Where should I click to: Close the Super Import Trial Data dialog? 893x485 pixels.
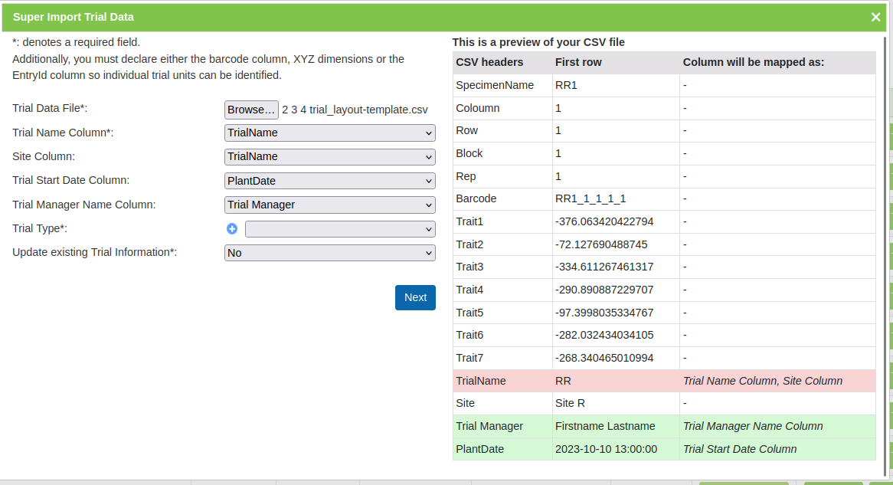tap(875, 17)
